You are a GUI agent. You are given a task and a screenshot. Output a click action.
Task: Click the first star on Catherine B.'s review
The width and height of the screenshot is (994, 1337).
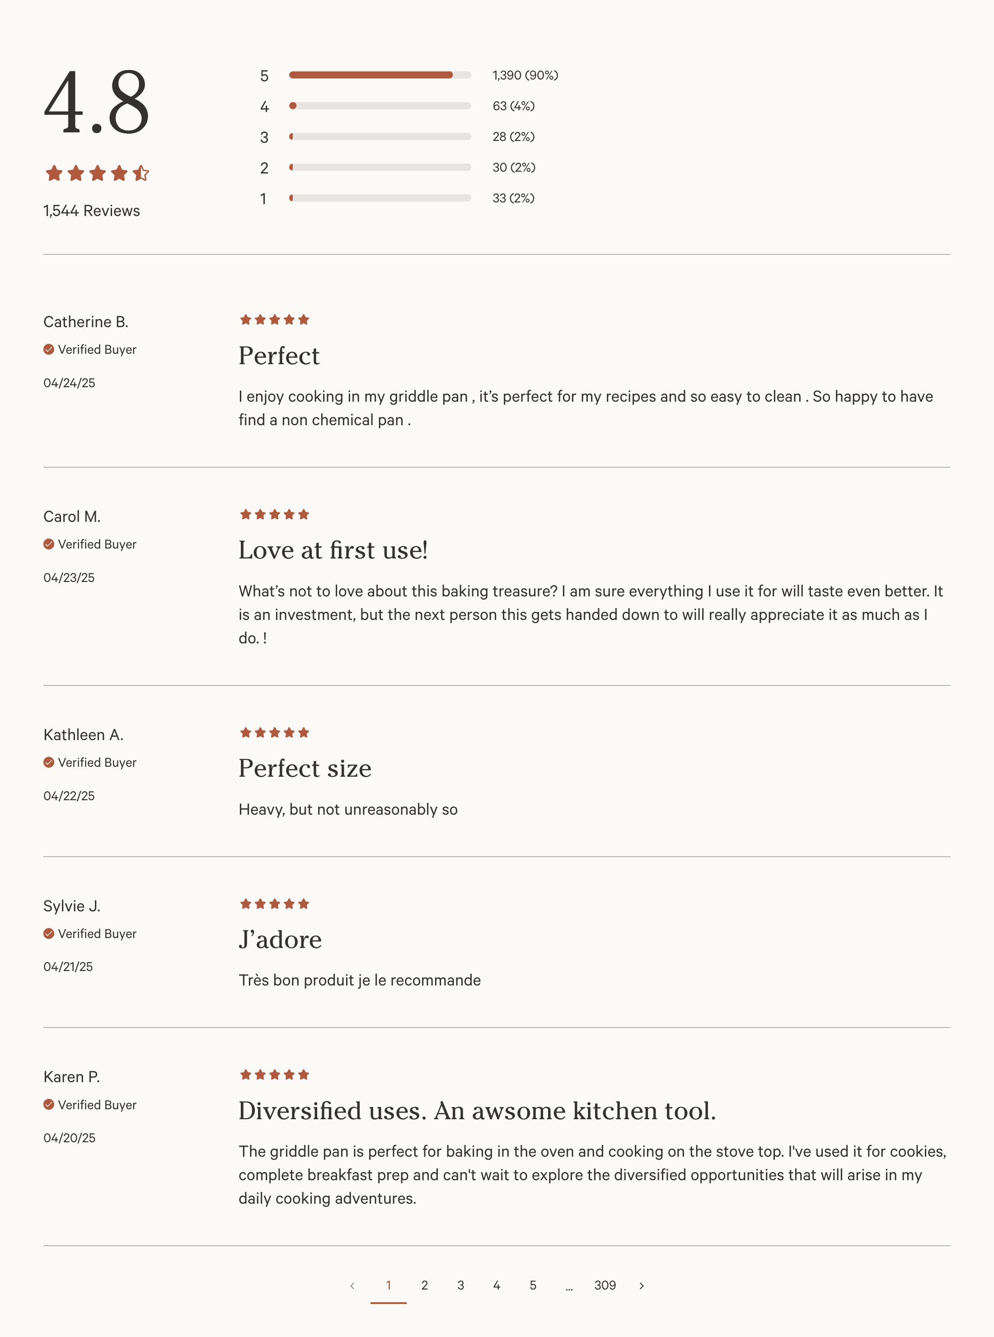(245, 319)
